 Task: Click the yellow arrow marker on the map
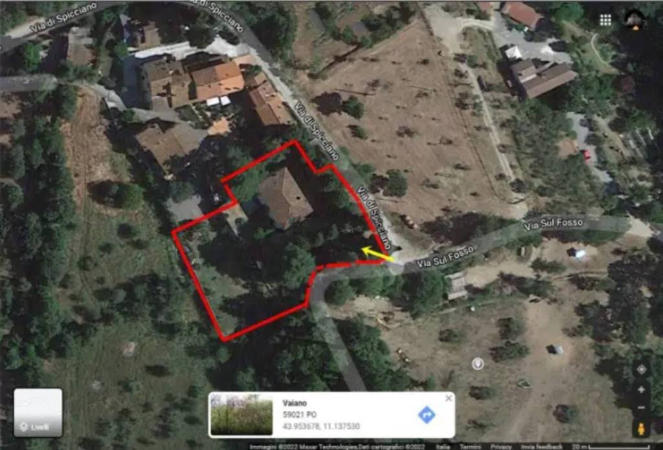tap(377, 254)
